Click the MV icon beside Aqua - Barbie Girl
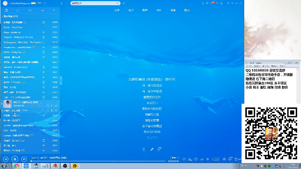The image size is (301, 169). coord(44,32)
